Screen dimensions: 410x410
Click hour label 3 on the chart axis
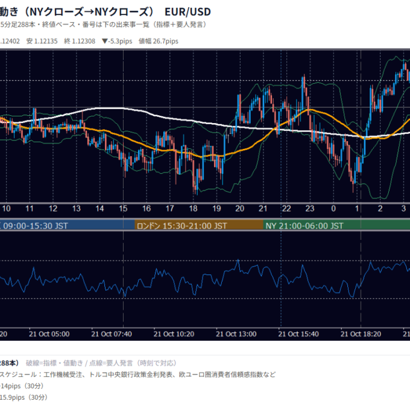pyautogui.click(x=403, y=209)
